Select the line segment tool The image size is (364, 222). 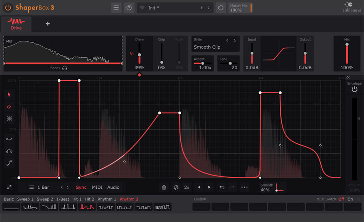[x=9, y=139]
